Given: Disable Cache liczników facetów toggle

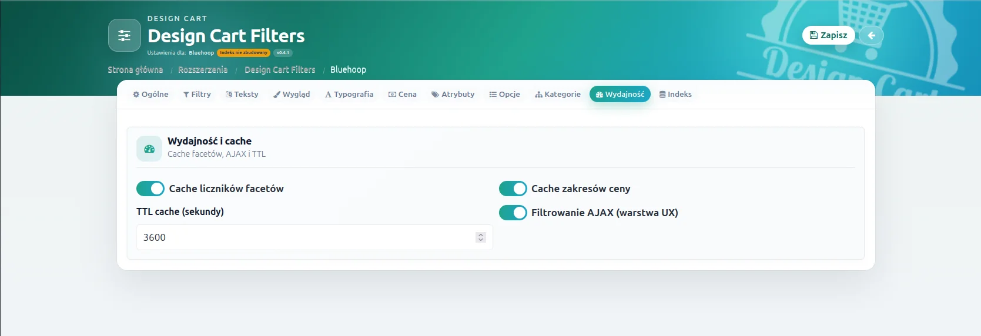Looking at the screenshot, I should click(x=150, y=189).
